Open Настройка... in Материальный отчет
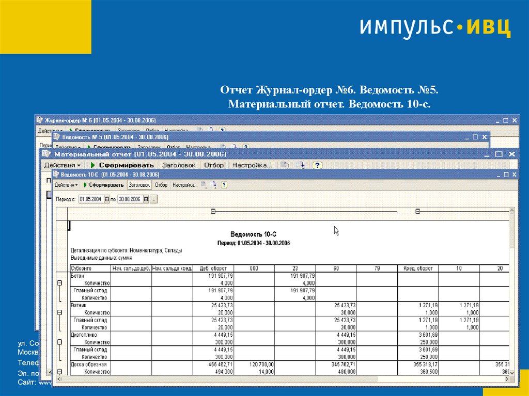Viewport: 529px width, 396px height. [x=252, y=165]
